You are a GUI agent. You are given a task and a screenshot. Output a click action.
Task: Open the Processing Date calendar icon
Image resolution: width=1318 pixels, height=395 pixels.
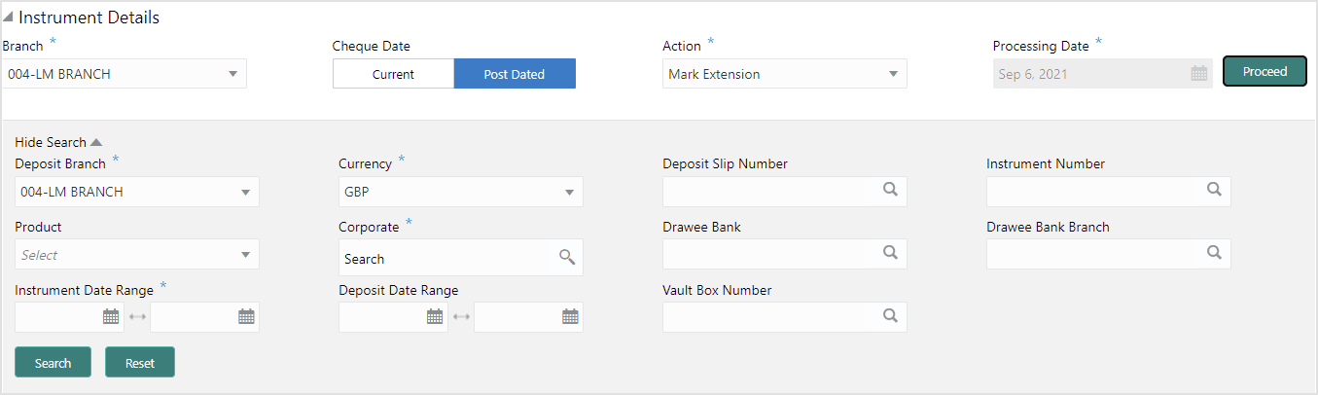1199,74
